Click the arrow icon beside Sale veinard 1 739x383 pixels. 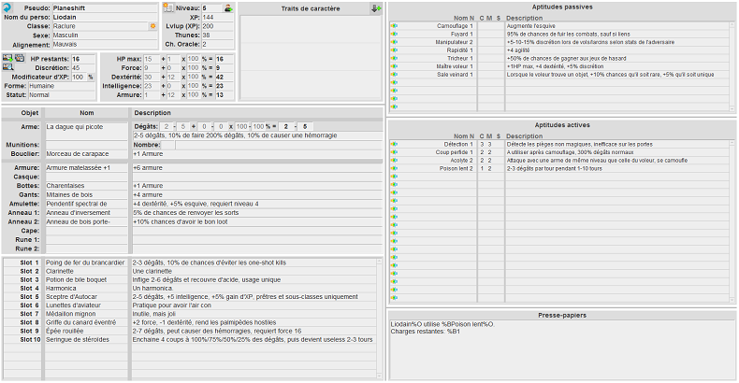(395, 74)
